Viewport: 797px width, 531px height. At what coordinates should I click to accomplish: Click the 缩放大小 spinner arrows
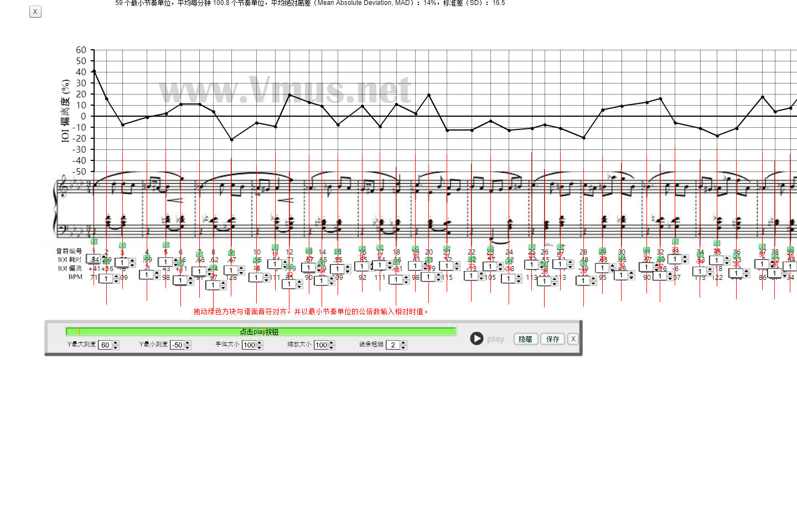tap(332, 345)
